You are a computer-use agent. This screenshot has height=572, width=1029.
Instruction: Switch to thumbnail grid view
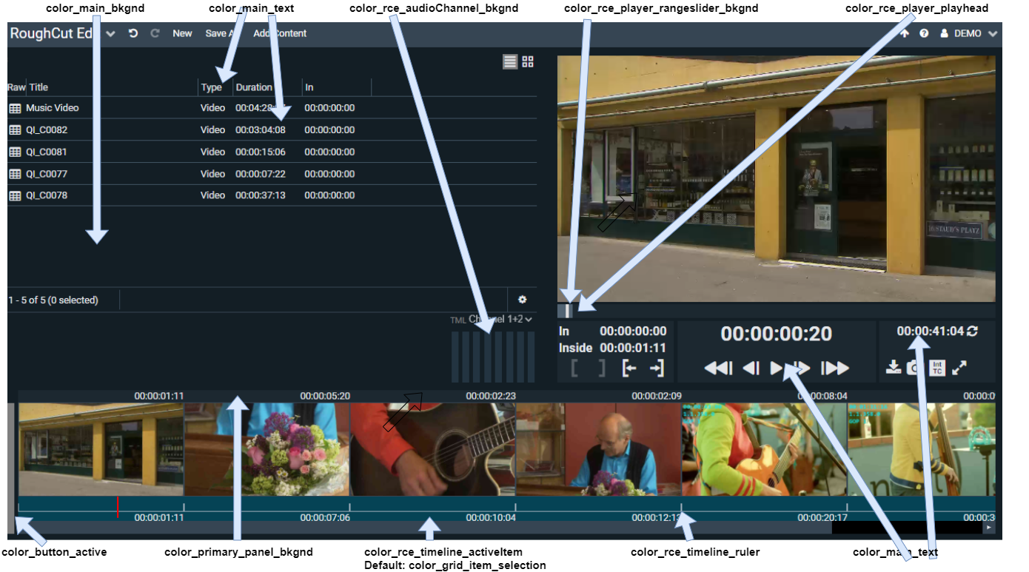click(x=528, y=62)
